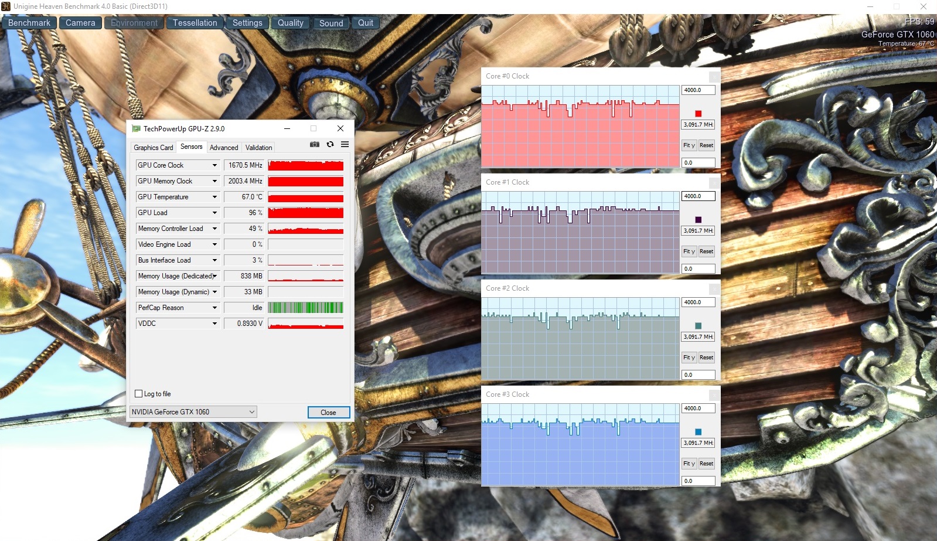The height and width of the screenshot is (541, 937).
Task: Click the 838 MB dedicated memory value
Action: 244,276
